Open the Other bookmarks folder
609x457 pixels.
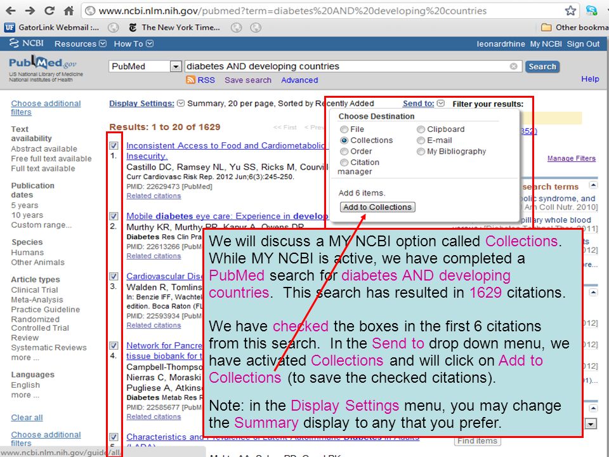point(575,27)
